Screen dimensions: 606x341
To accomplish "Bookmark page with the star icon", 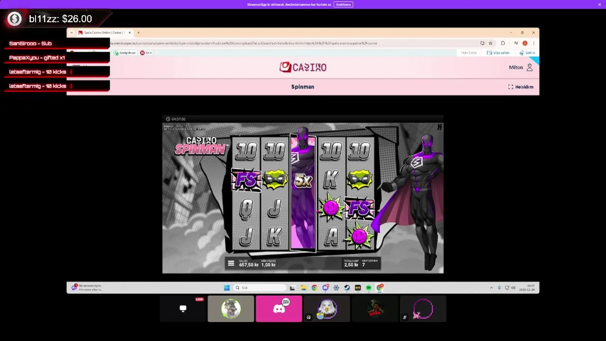I will [x=490, y=43].
